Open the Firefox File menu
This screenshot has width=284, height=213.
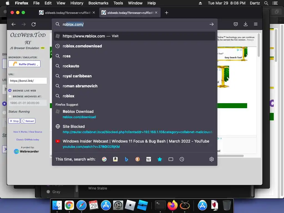[x=36, y=3]
